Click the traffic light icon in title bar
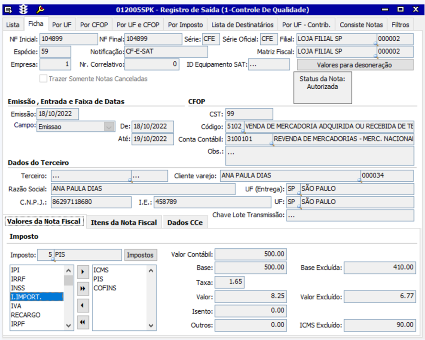Viewport: 425px width, 340px height. click(23, 10)
